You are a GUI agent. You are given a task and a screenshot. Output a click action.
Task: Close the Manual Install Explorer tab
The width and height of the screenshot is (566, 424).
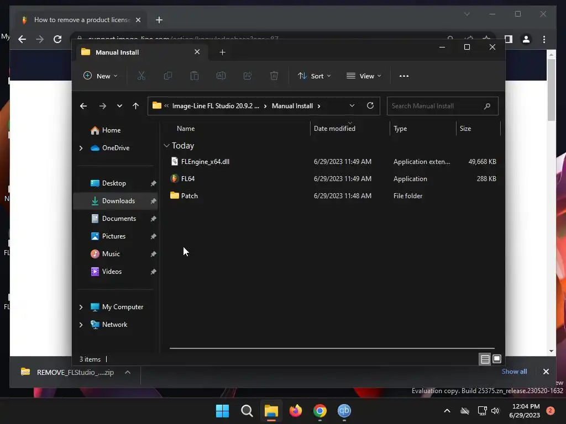(197, 52)
